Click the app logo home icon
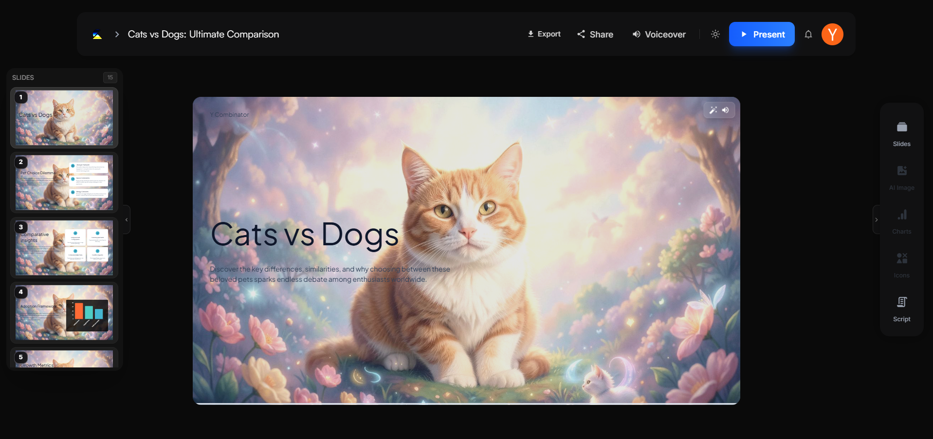This screenshot has height=439, width=933. (97, 35)
